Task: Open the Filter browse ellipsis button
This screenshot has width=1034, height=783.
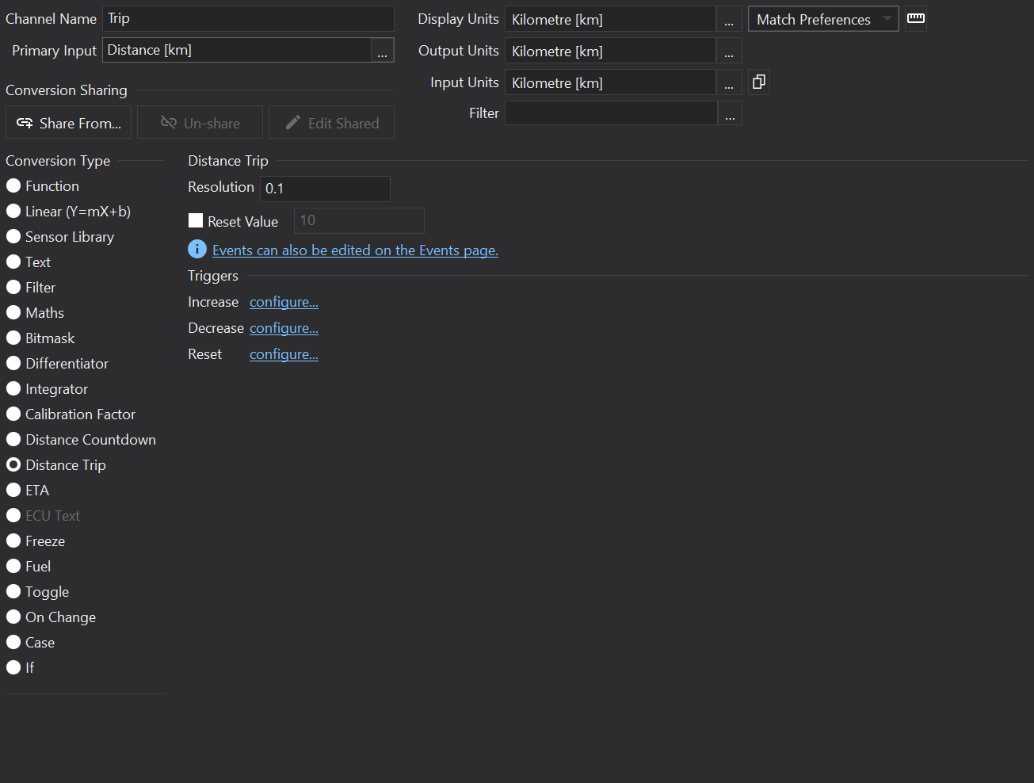Action: tap(730, 114)
